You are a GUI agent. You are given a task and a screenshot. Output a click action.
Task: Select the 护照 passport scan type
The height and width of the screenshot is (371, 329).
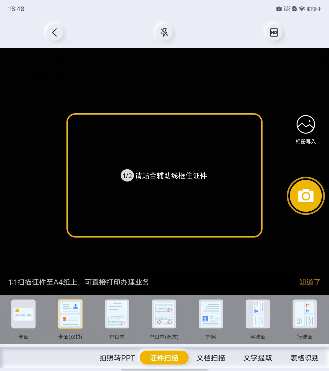[211, 319]
